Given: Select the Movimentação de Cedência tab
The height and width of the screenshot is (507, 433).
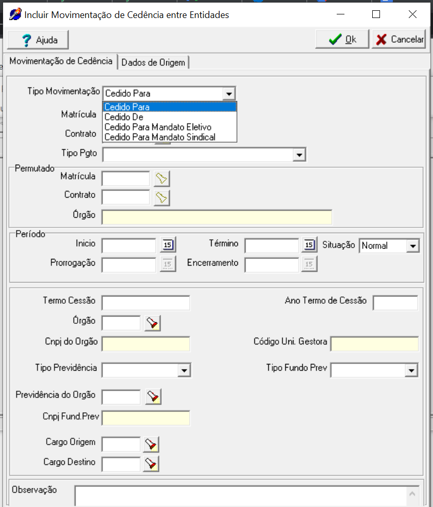Looking at the screenshot, I should coord(61,61).
